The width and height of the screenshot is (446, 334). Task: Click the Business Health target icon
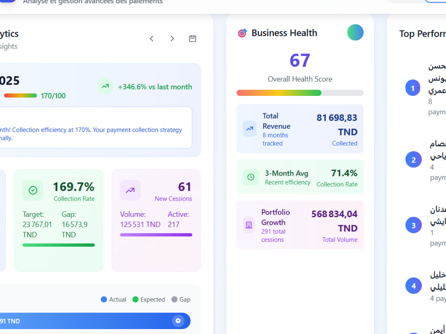pyautogui.click(x=242, y=33)
